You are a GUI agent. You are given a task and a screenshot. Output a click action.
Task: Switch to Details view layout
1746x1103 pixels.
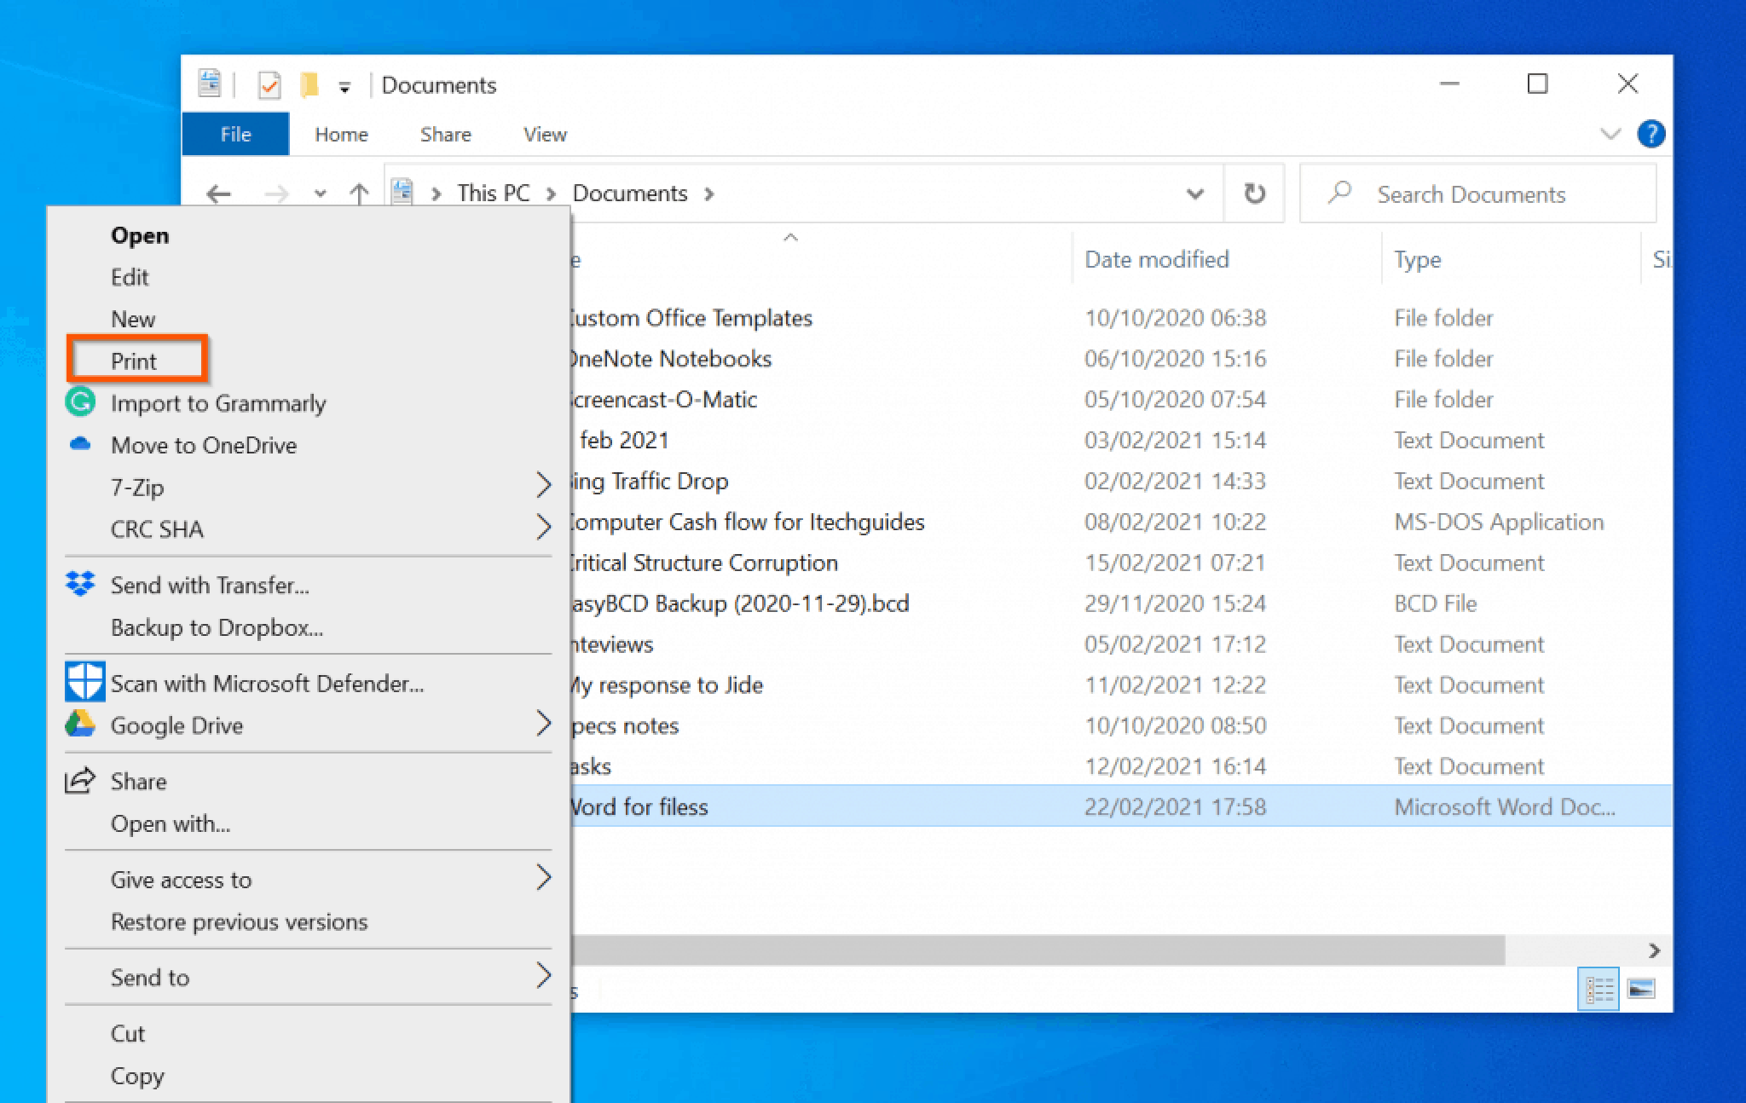(1599, 989)
